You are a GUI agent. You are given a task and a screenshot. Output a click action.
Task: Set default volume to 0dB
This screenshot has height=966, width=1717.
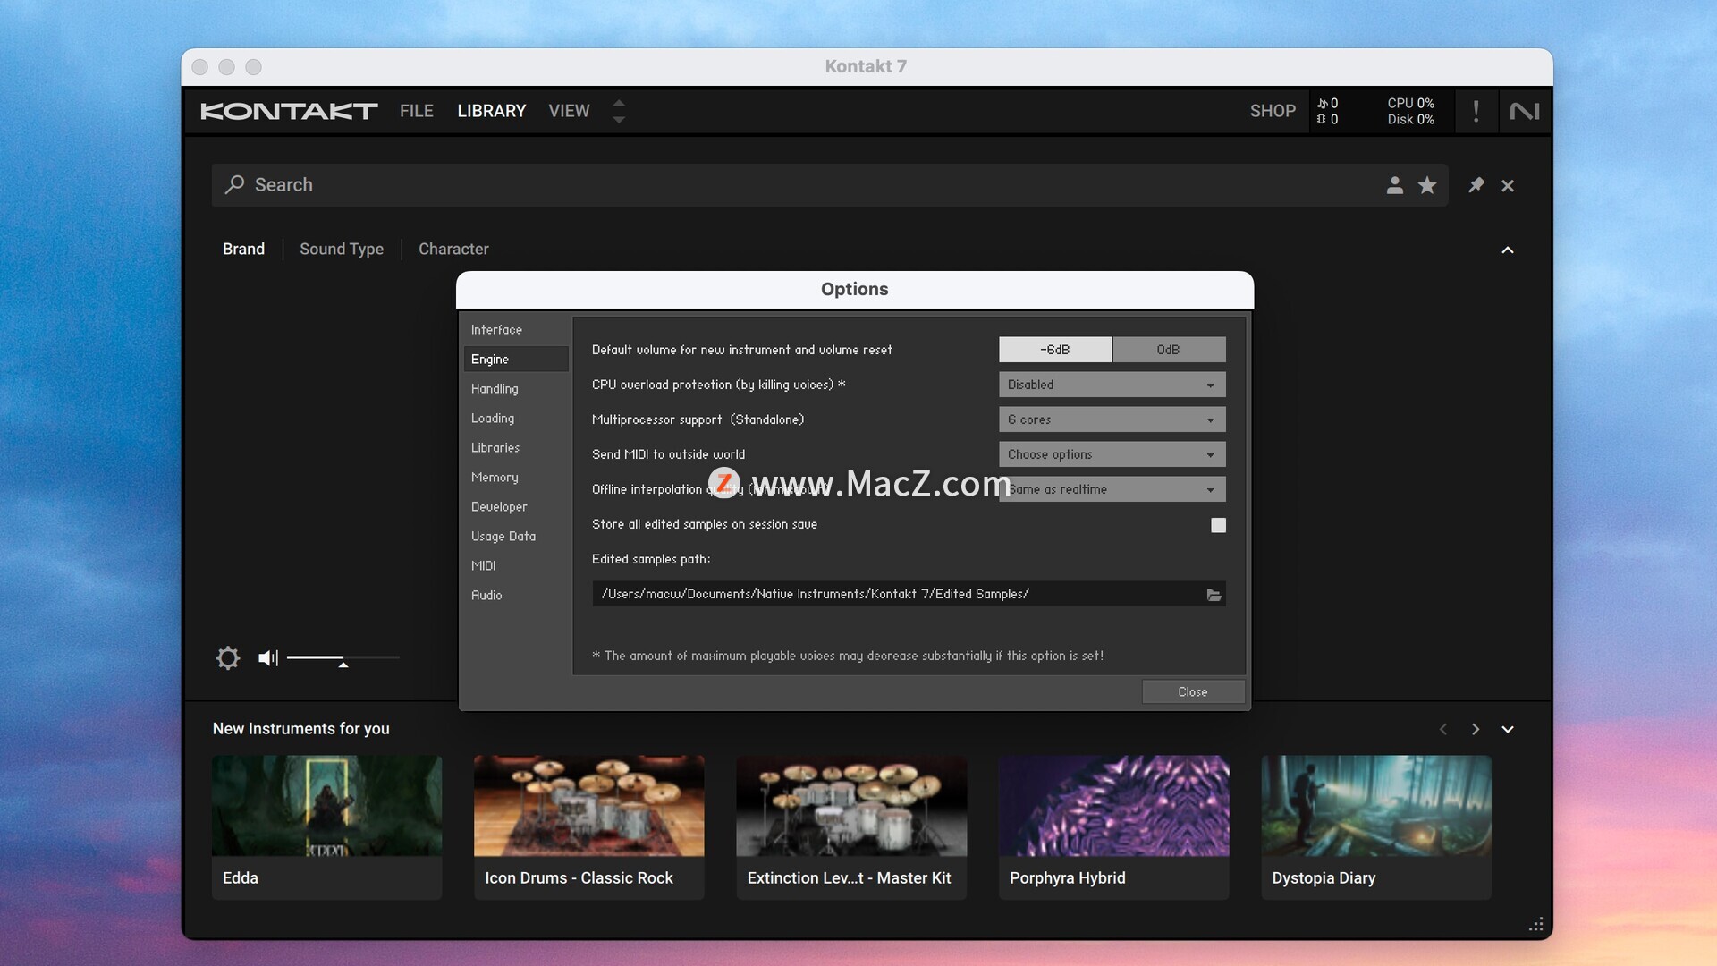pos(1169,350)
